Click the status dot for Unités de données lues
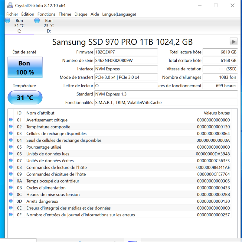Viewport: 242px width, 242px height. click(11, 154)
